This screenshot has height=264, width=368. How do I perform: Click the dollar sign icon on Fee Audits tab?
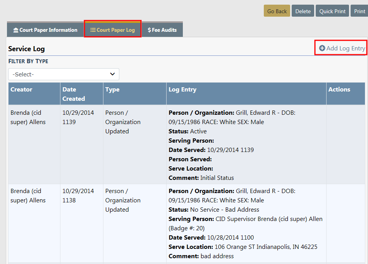[150, 30]
